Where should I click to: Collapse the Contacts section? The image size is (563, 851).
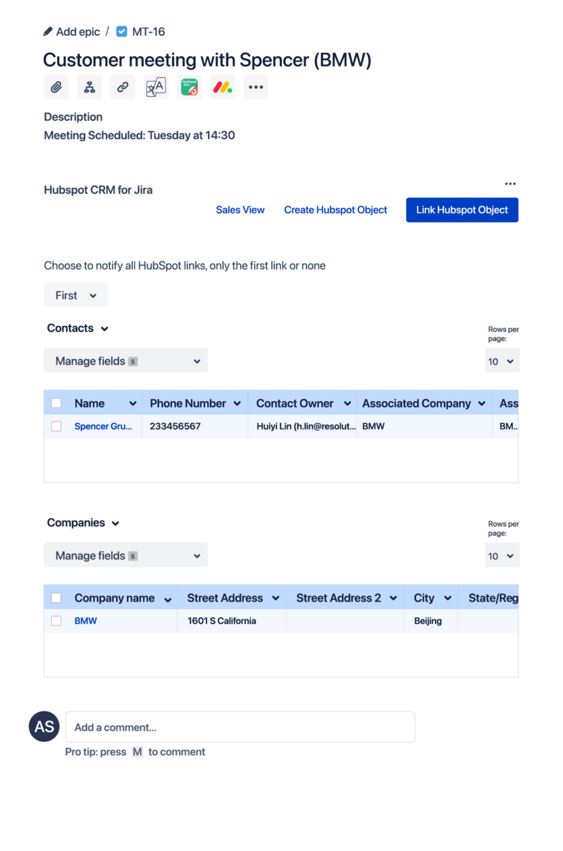click(105, 328)
